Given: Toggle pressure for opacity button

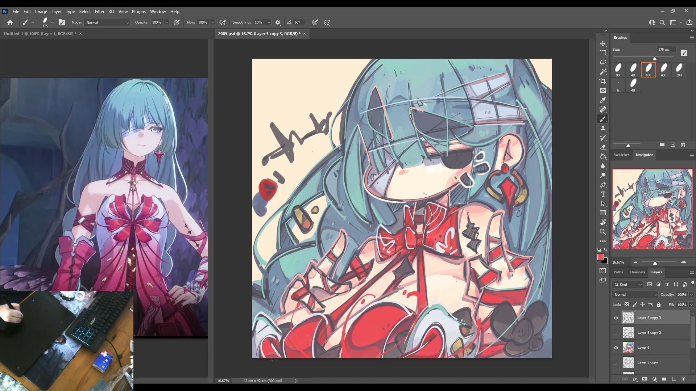Looking at the screenshot, I should point(177,22).
